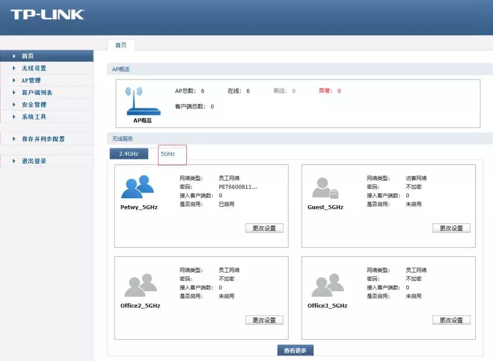Click the 未启用 status of Office3_5GHz
Image resolution: width=493 pixels, height=361 pixels.
414,296
